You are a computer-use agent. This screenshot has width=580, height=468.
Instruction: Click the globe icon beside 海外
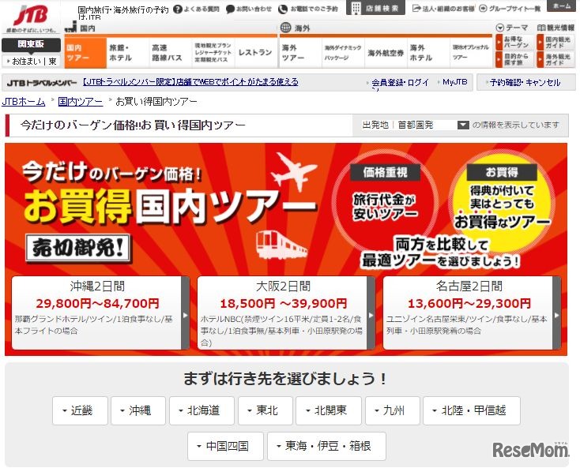tap(285, 28)
